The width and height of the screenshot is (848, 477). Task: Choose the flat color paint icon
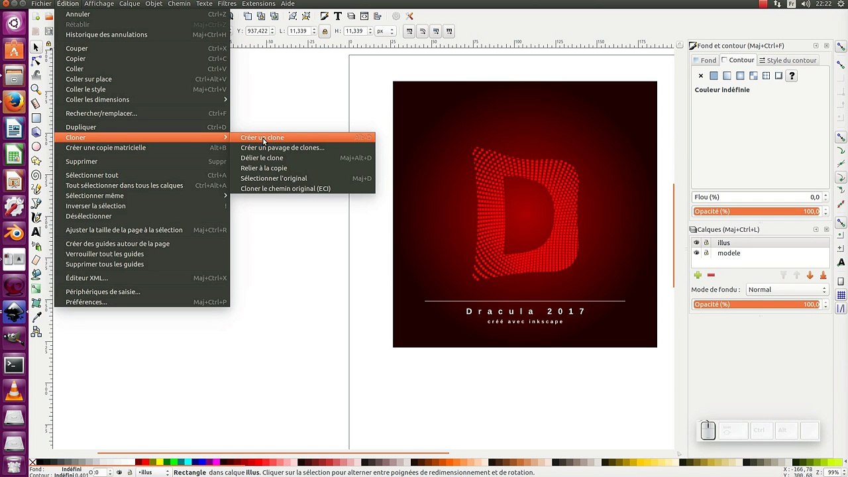tap(714, 76)
